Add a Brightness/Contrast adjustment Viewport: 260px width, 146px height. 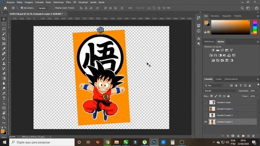point(213,50)
